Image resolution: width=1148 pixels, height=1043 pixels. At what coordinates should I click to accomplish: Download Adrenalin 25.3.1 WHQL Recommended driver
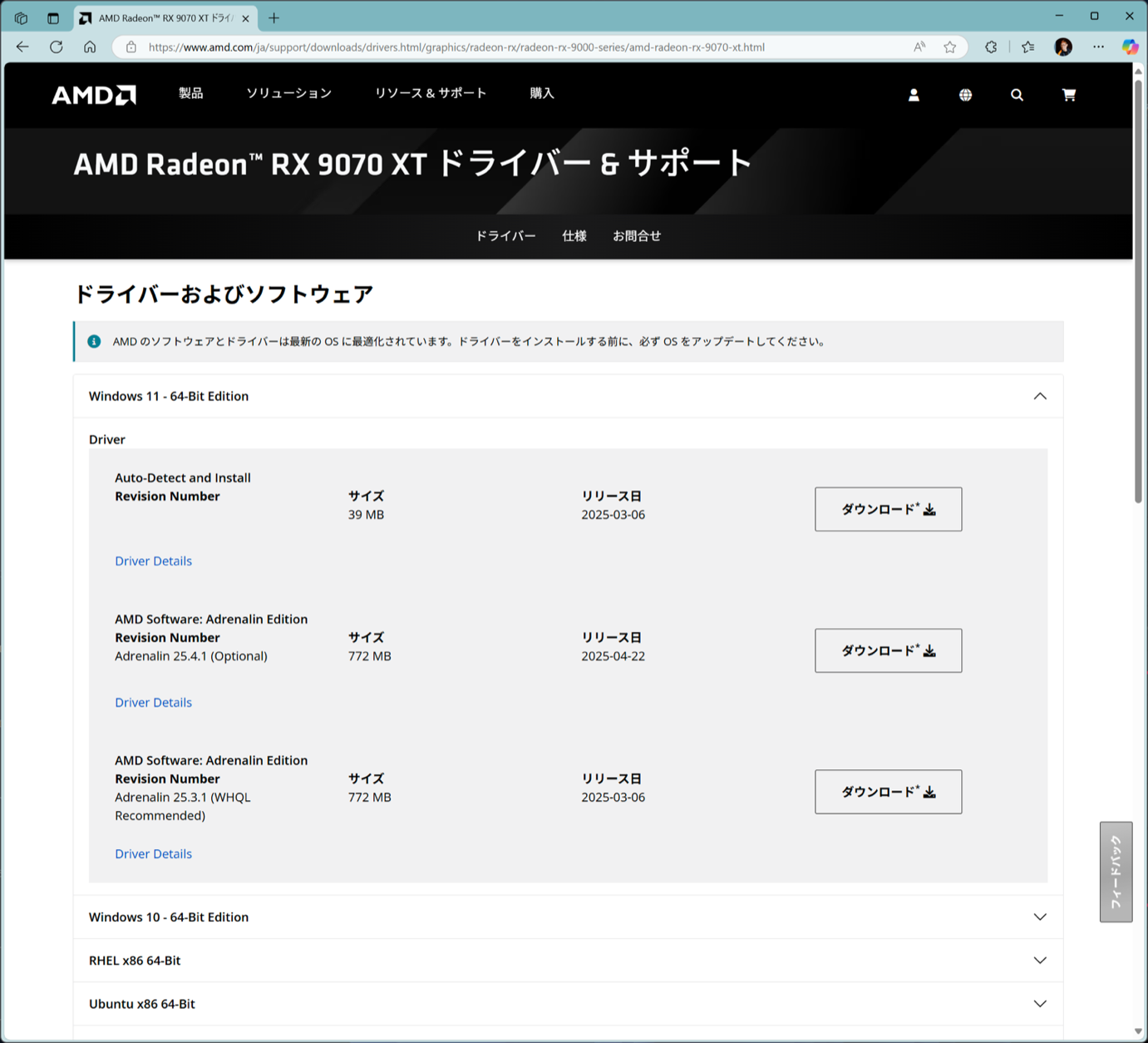coord(889,792)
